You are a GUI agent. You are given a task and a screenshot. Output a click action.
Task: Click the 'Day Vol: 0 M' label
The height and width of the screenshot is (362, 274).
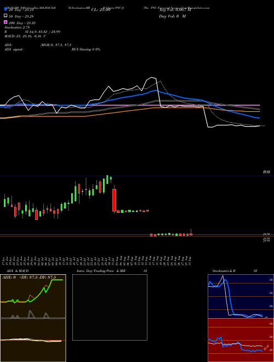point(172,16)
